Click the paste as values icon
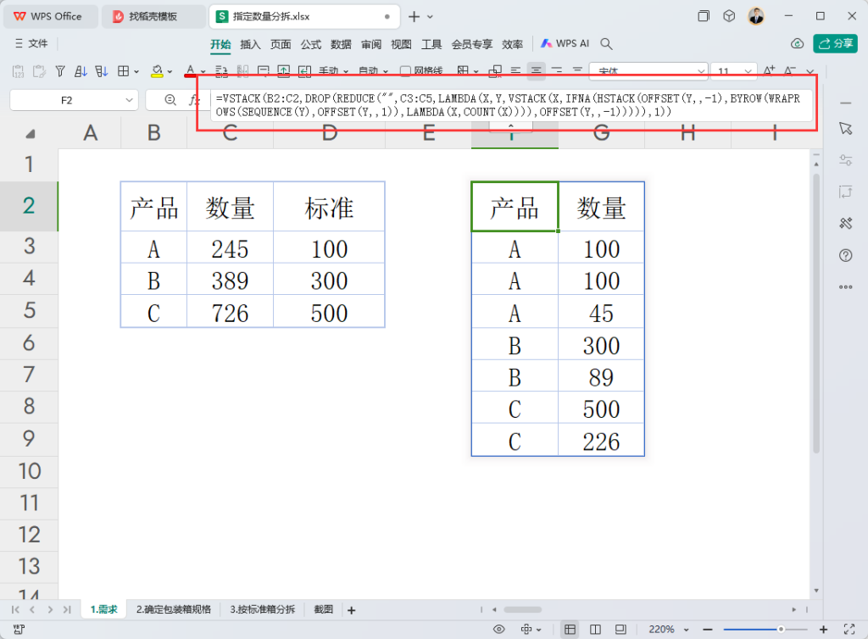Viewport: 868px width, 639px height. click(19, 71)
